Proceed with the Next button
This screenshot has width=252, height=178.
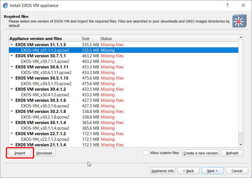[212, 171]
